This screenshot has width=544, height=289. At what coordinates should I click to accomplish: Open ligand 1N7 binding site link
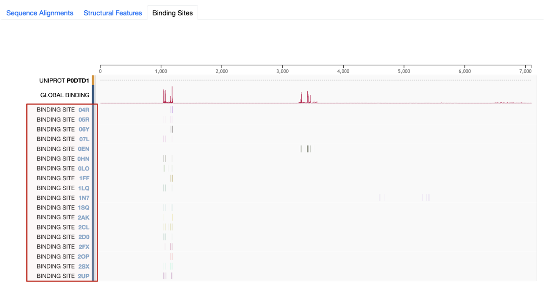pos(84,198)
